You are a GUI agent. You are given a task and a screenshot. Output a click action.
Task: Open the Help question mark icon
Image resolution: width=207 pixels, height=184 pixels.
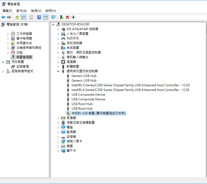[39, 17]
